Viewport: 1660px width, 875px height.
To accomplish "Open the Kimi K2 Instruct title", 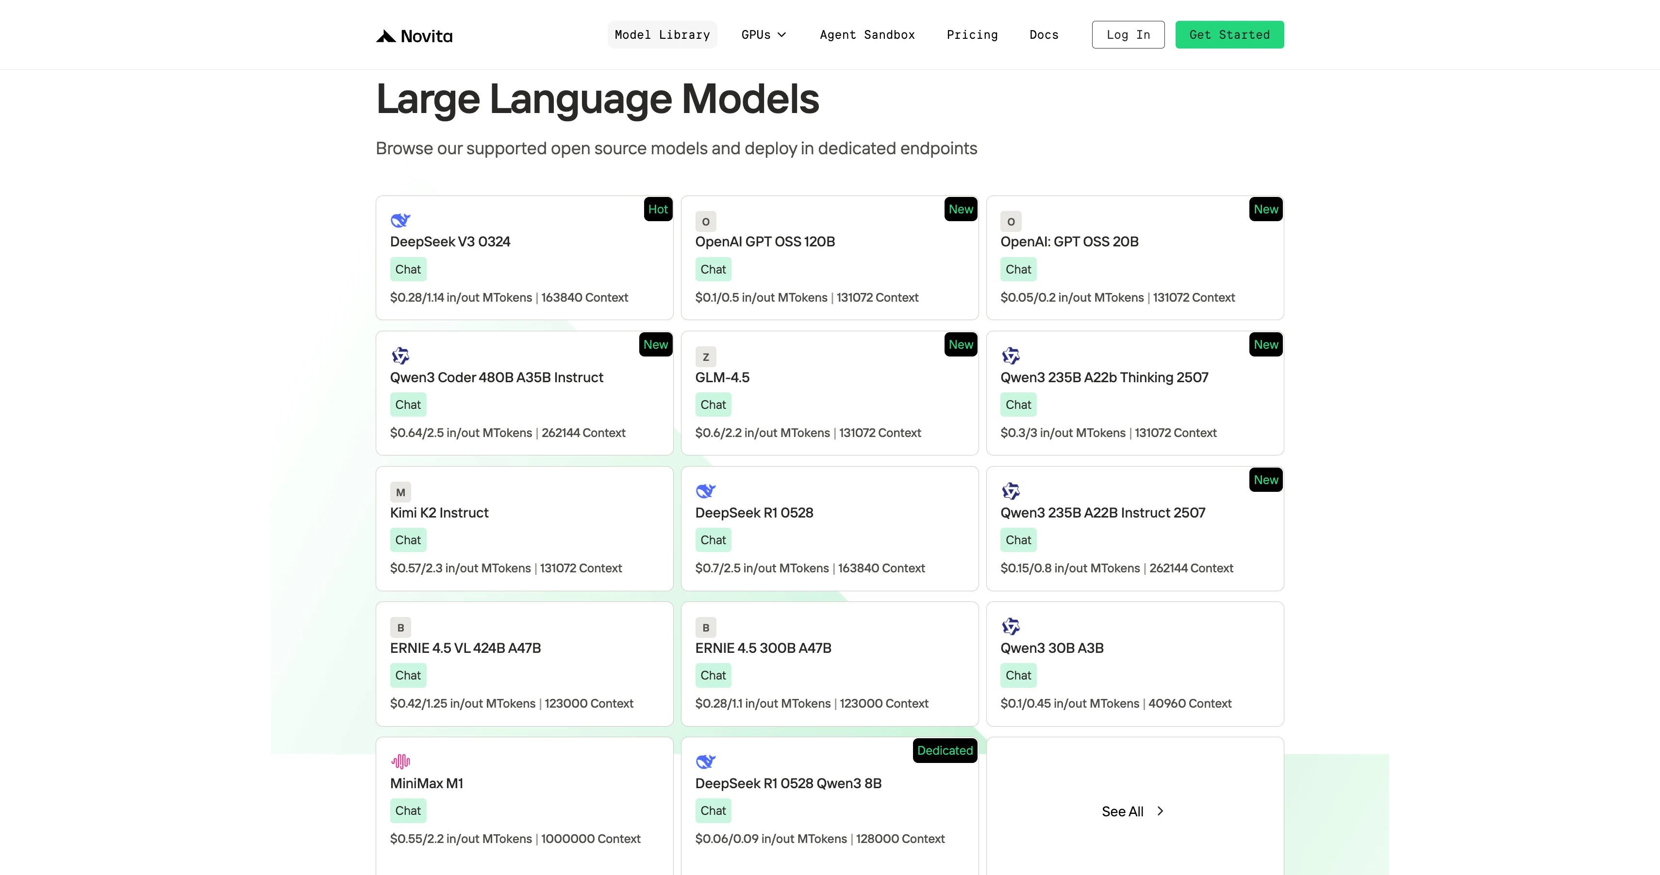I will 439,513.
